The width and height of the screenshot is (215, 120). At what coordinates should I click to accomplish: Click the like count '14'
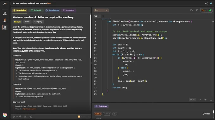coord(16,117)
